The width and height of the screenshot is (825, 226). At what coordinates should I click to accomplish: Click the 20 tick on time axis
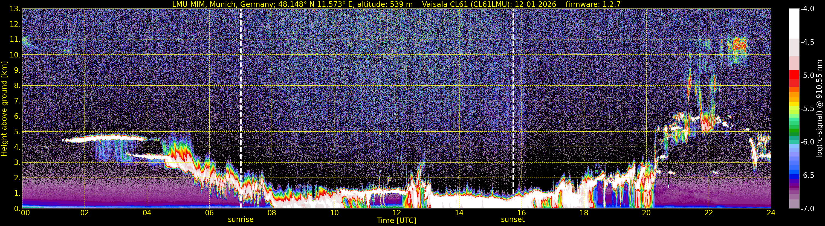[646, 213]
